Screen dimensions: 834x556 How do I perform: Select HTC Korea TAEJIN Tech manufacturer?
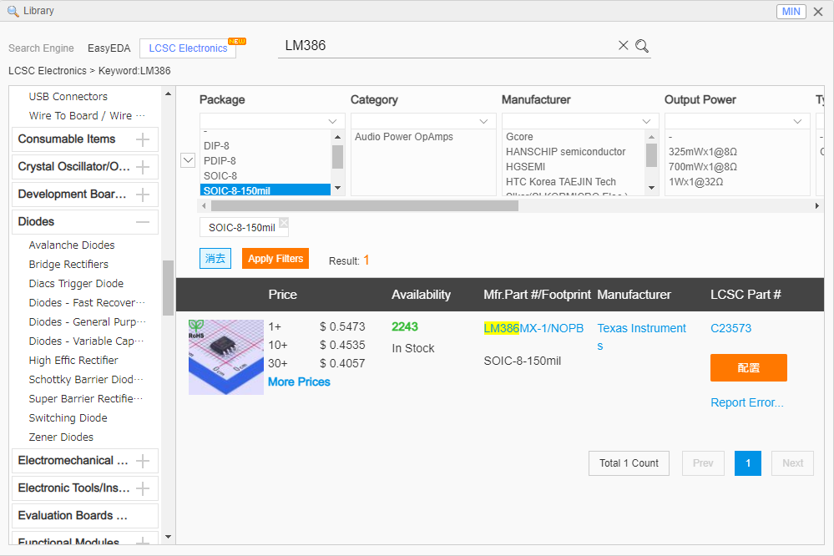(561, 181)
